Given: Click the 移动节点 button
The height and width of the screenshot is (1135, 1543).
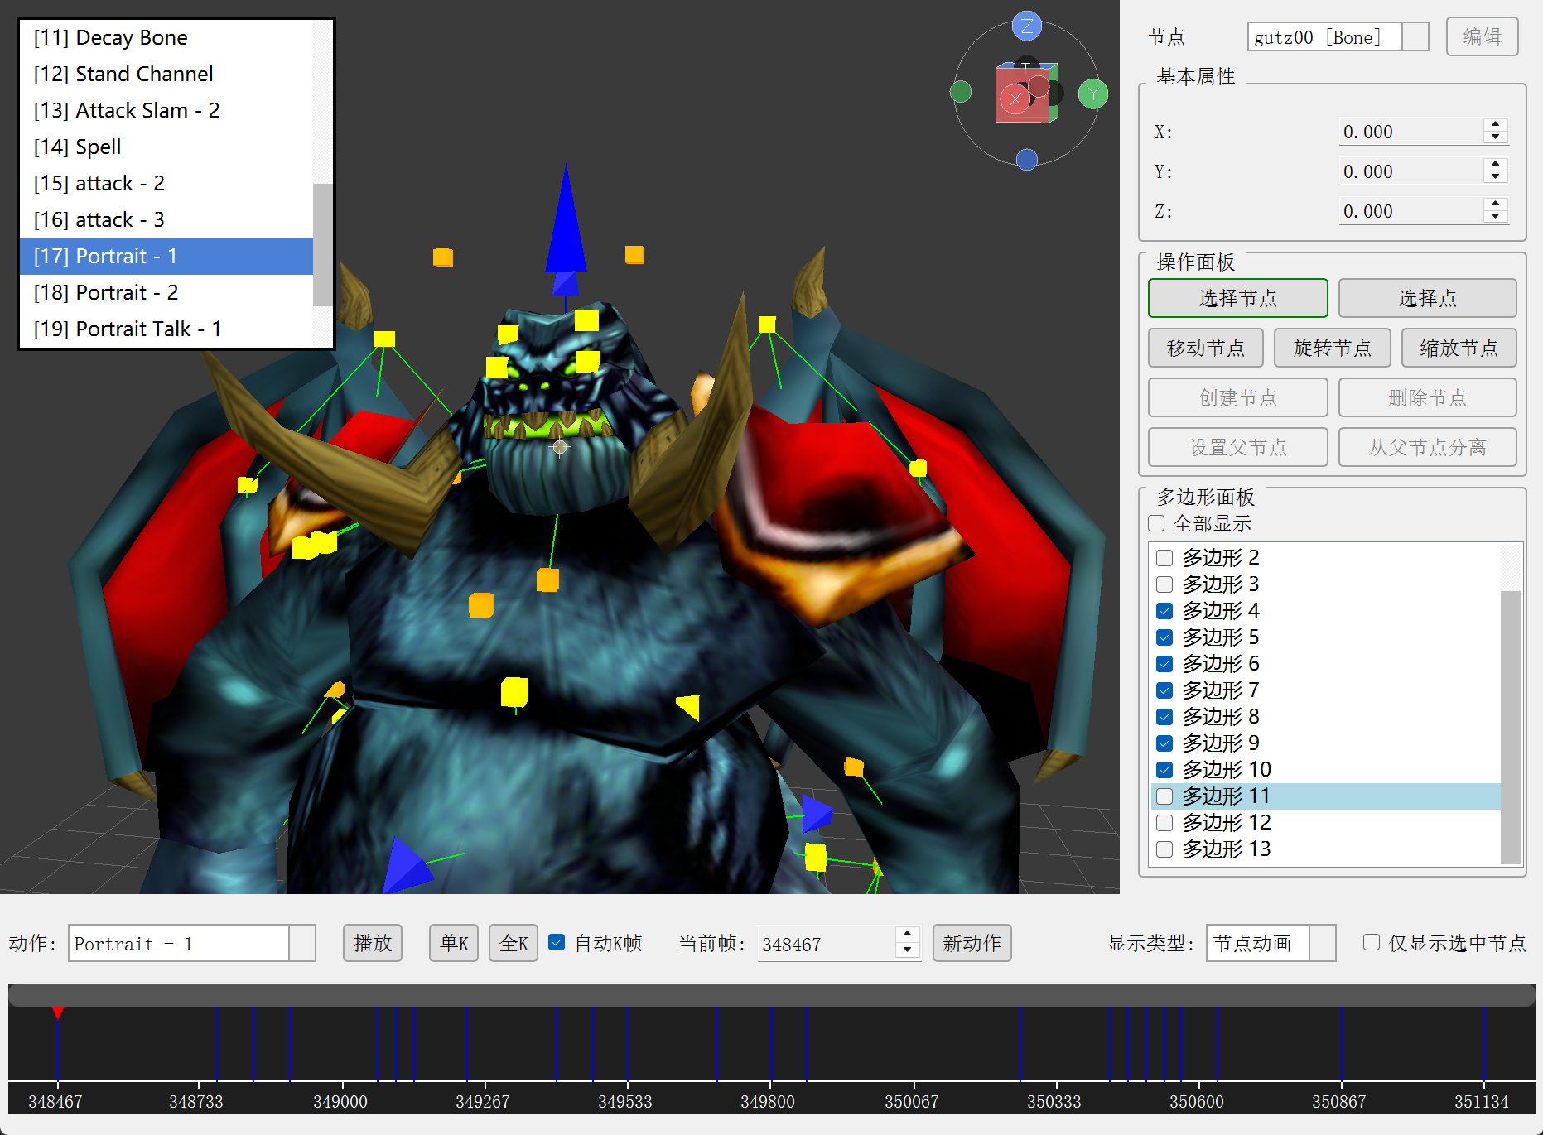Looking at the screenshot, I should pos(1205,348).
